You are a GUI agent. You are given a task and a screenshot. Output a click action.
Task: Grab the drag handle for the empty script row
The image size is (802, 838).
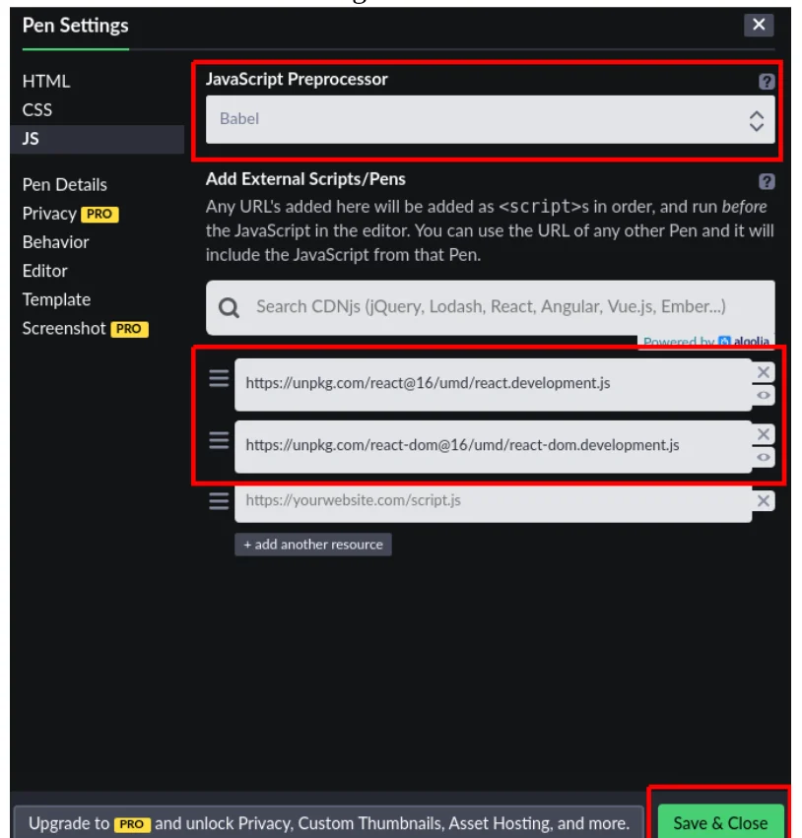pos(219,501)
